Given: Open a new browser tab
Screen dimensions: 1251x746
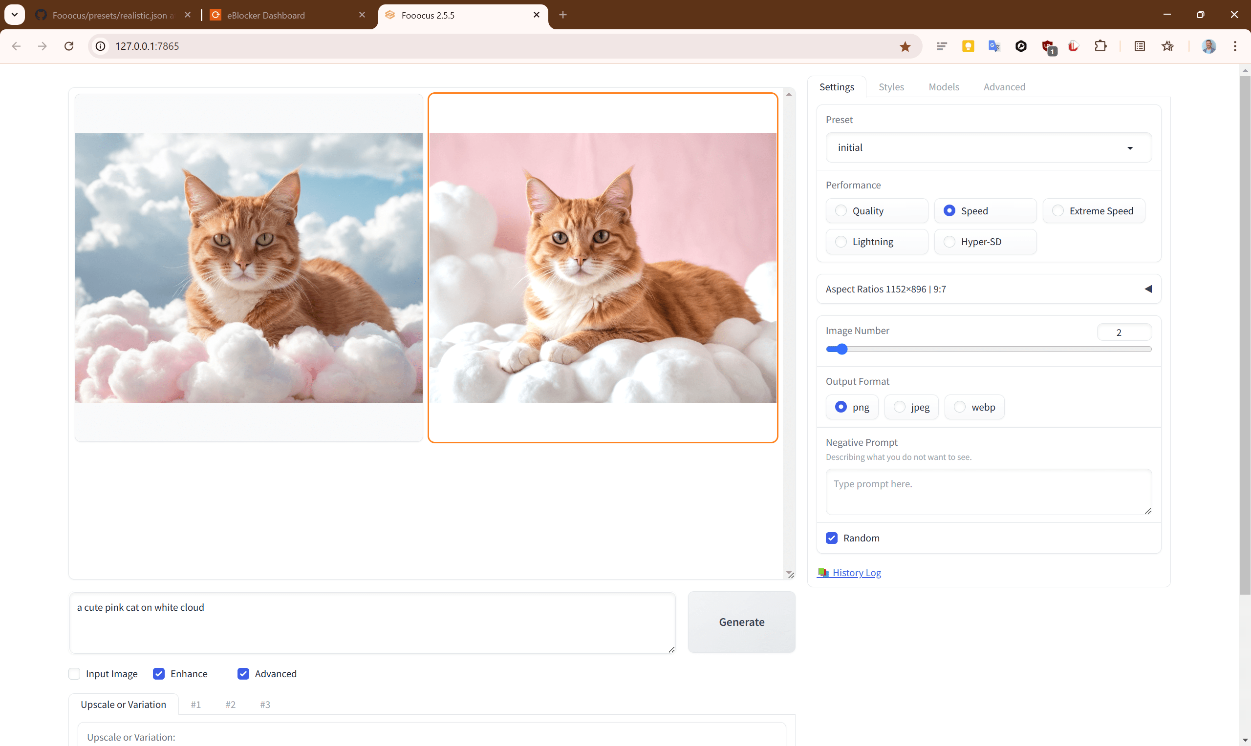Looking at the screenshot, I should [x=563, y=15].
